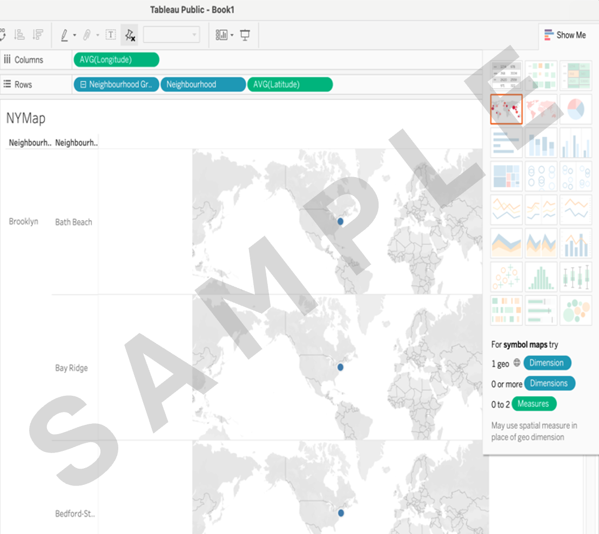599x534 pixels.
Task: Click the blue map mark for Bath Beach
Action: (340, 221)
